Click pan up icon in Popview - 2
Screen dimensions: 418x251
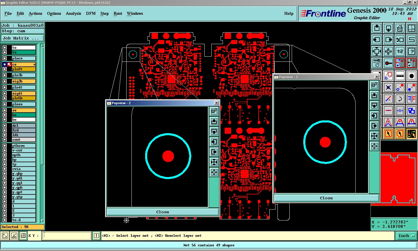(214, 121)
